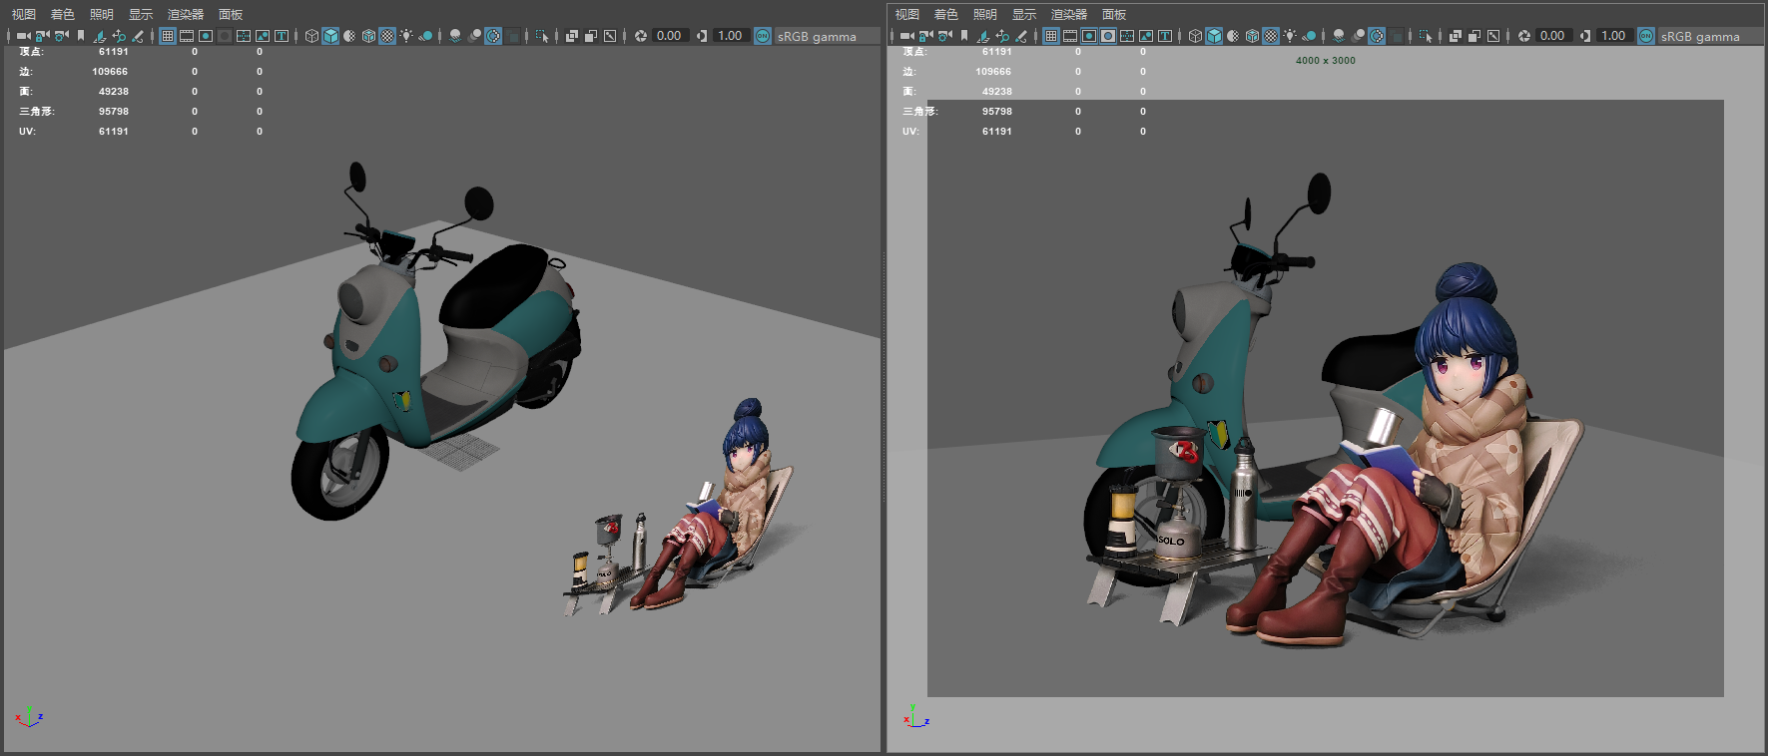Open Bookmarks icon in left viewport toolbar
Screen dimensions: 1768x756
(x=81, y=36)
